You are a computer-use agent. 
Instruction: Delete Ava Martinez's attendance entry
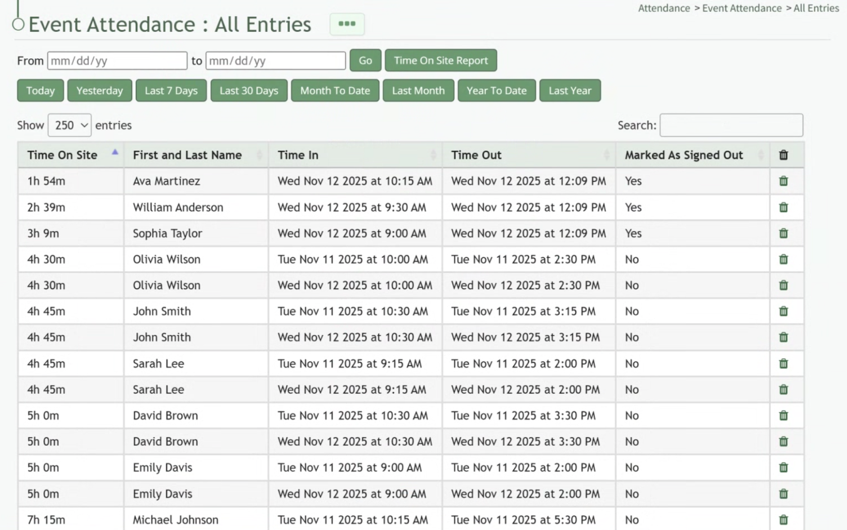783,181
